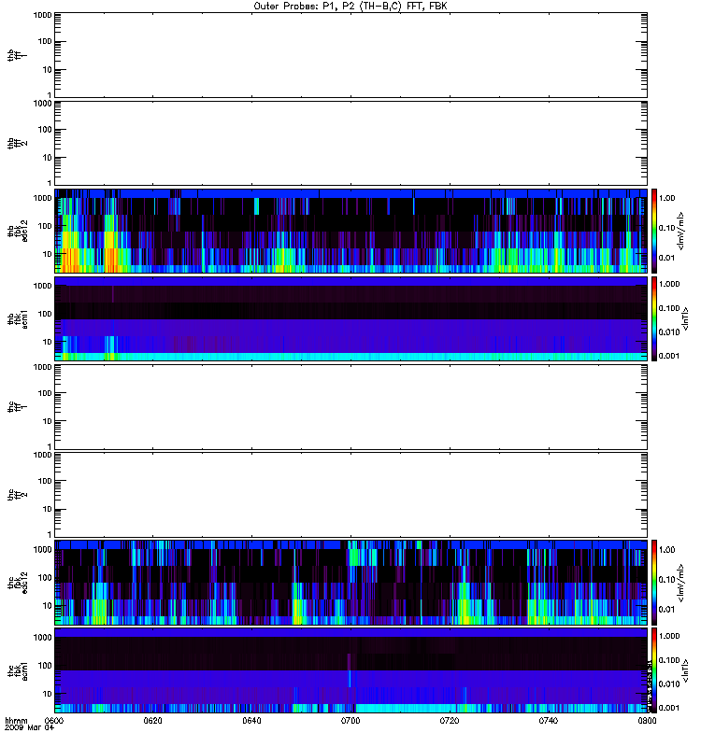Click the '1000' tick label of thc fbk edc12 axis
The width and height of the screenshot is (701, 747).
(x=42, y=550)
